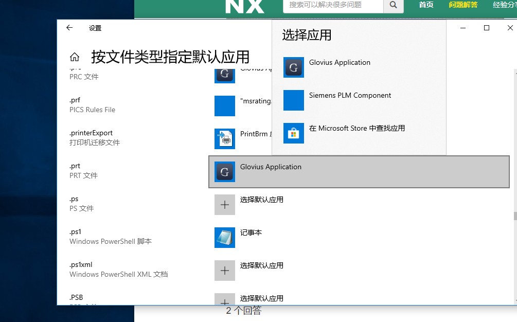Click the NX logo in browser page

click(x=245, y=6)
